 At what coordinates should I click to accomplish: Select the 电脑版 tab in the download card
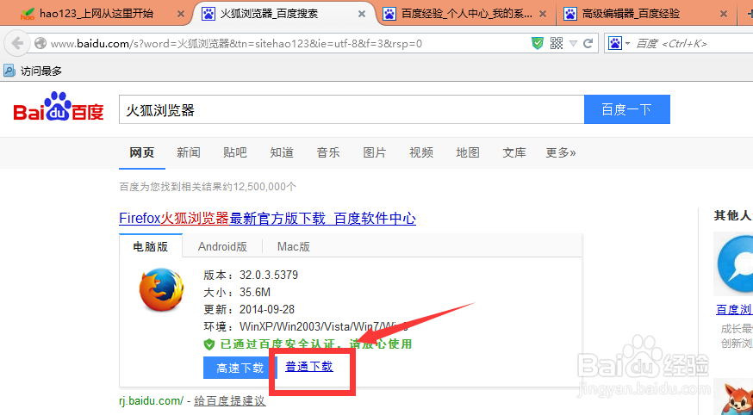click(151, 246)
